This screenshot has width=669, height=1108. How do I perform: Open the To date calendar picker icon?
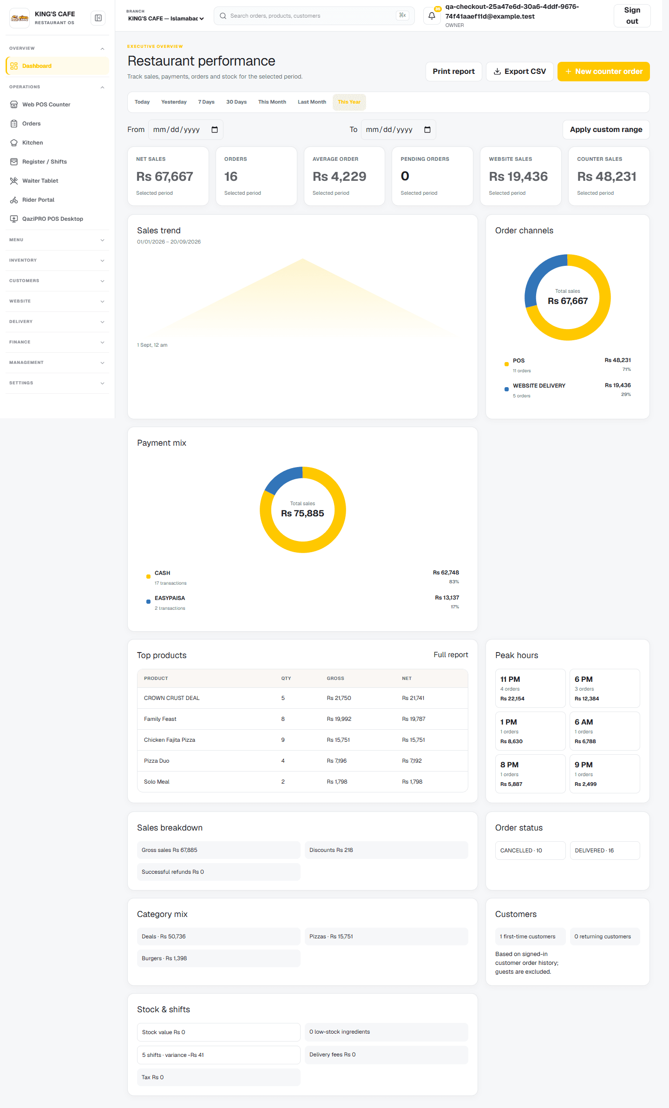[427, 130]
